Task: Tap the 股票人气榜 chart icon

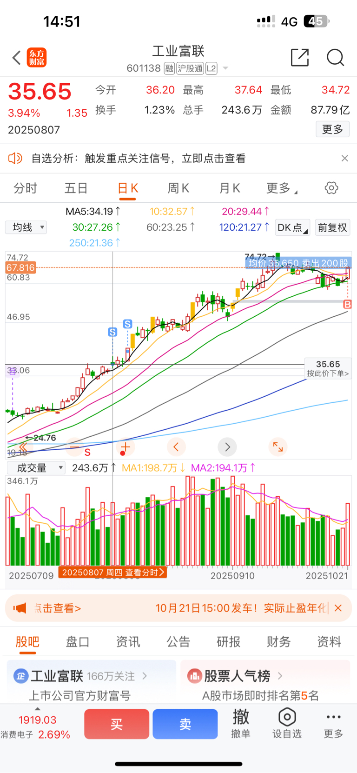Action: [x=194, y=676]
